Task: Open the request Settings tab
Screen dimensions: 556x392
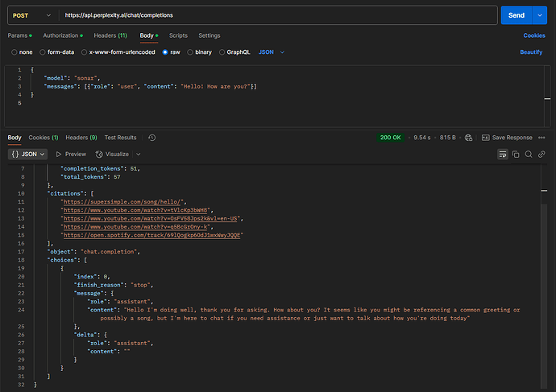Action: pos(210,35)
